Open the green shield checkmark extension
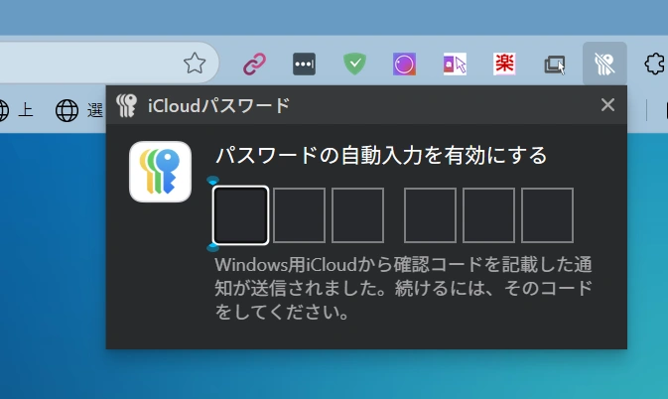The image size is (668, 399). coord(354,64)
